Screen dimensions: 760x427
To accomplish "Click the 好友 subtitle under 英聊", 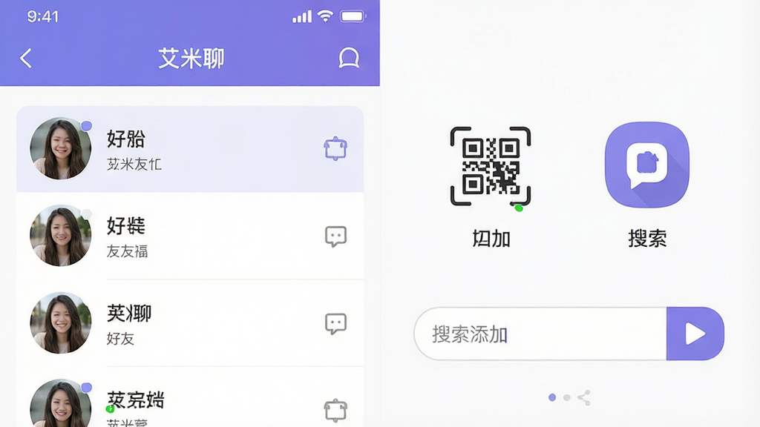I will (x=120, y=338).
